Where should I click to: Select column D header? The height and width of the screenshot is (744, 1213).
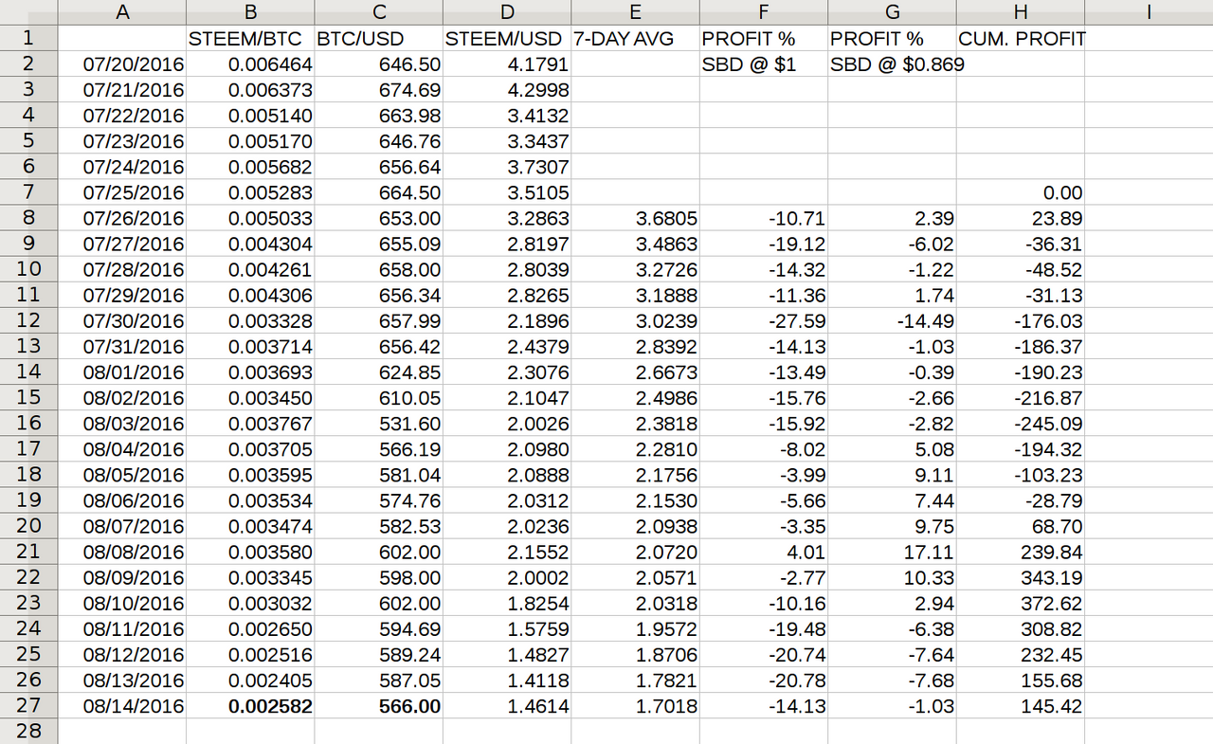[507, 12]
